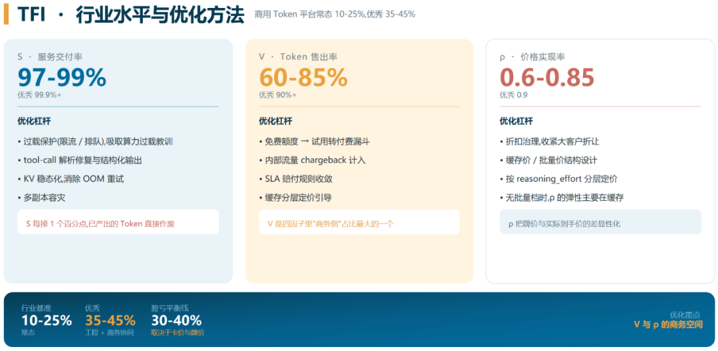Select the "缓存分层定价引导" bullet
The image size is (718, 351).
295,197
